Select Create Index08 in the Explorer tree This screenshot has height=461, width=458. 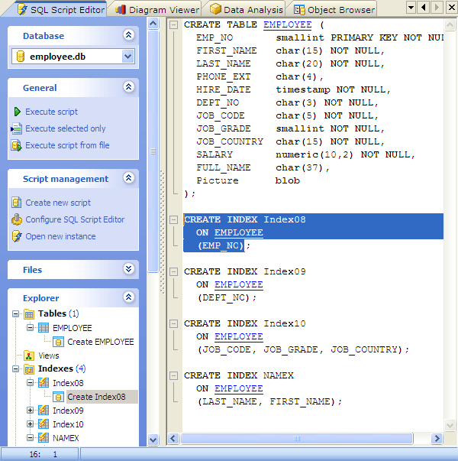tap(96, 397)
